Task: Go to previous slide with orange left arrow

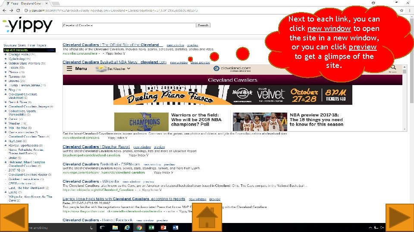Action: point(14,217)
